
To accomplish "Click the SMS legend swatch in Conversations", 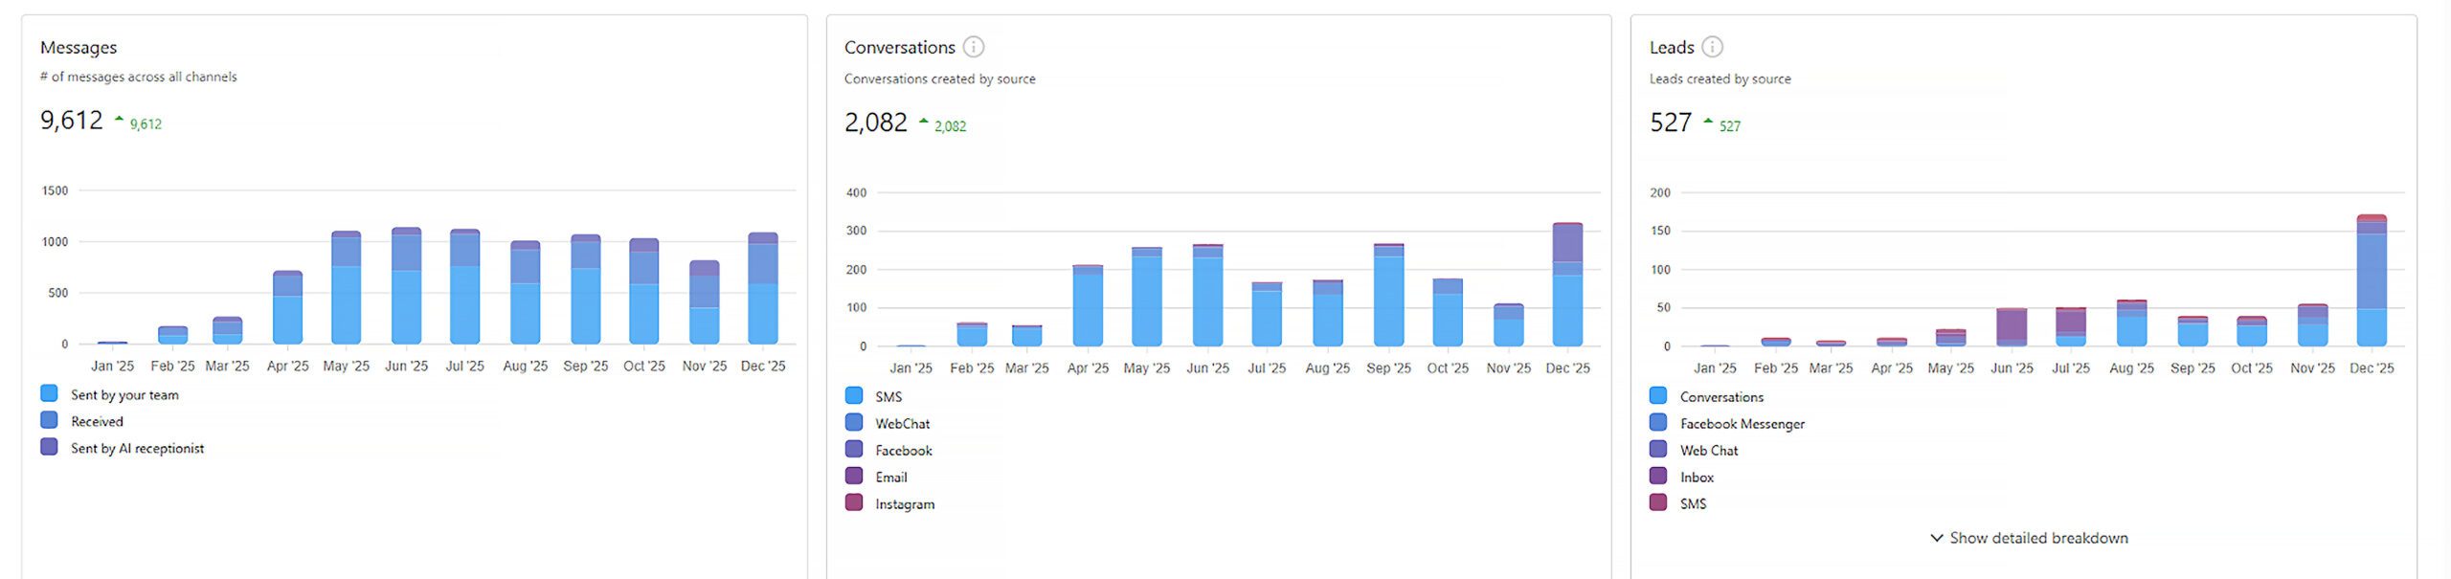I will (x=854, y=395).
